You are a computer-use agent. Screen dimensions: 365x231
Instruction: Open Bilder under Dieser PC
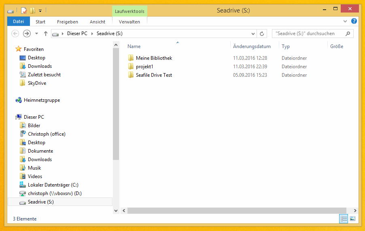click(34, 126)
